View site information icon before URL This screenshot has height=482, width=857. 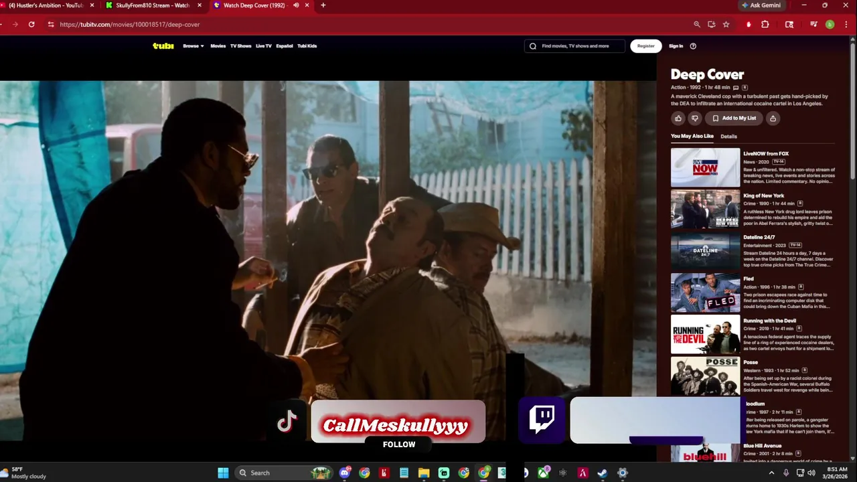[x=50, y=24]
